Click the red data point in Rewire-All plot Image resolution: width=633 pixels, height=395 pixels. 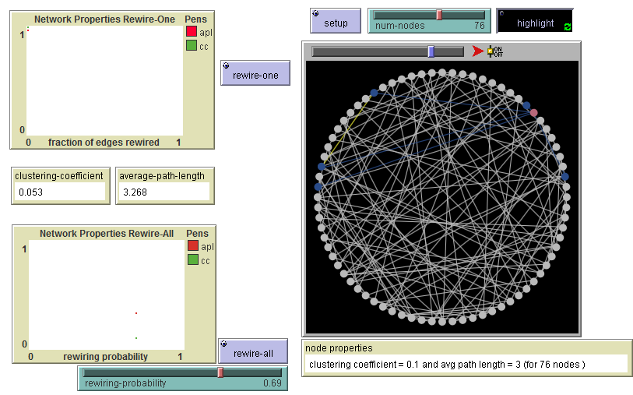pos(136,313)
